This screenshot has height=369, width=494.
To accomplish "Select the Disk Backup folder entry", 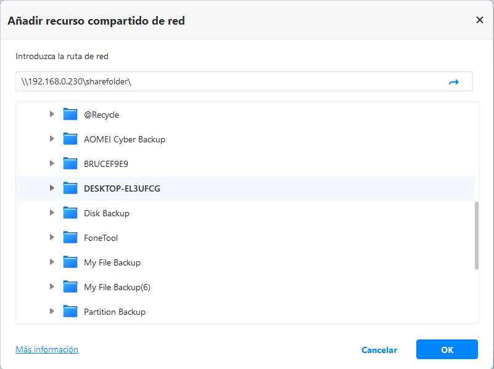I will point(107,213).
